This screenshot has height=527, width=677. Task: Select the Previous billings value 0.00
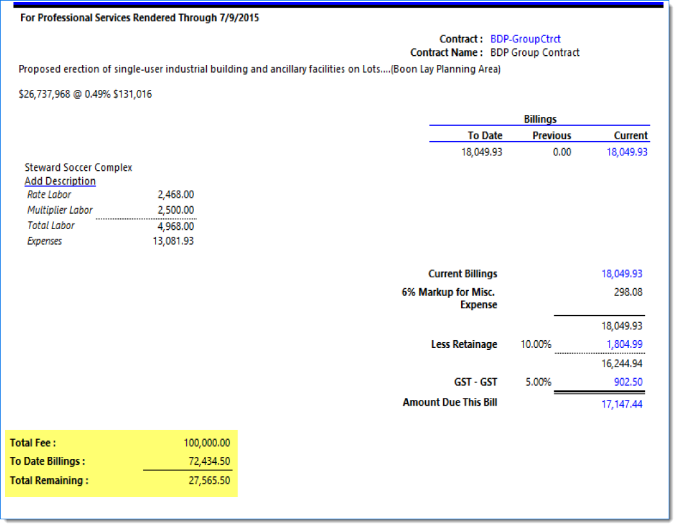[561, 152]
